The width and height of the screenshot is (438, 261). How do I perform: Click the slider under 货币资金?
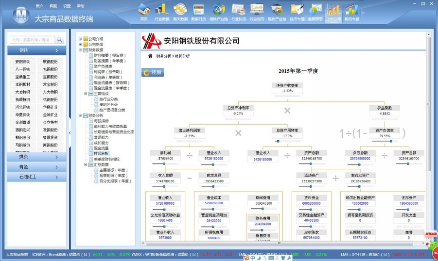click(312, 209)
